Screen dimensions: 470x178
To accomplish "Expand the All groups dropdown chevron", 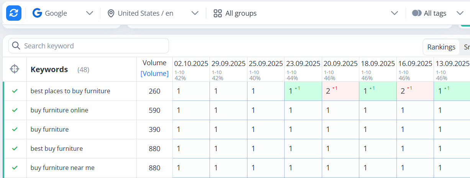I will [x=395, y=13].
